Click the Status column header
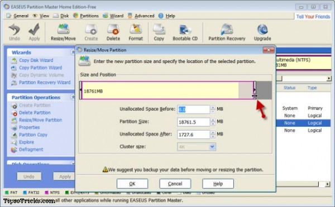 tap(289, 88)
